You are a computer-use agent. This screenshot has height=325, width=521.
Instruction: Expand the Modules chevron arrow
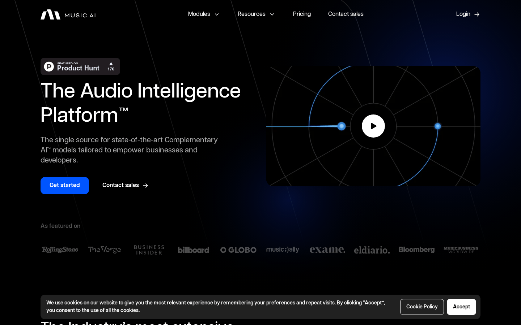coord(217,14)
